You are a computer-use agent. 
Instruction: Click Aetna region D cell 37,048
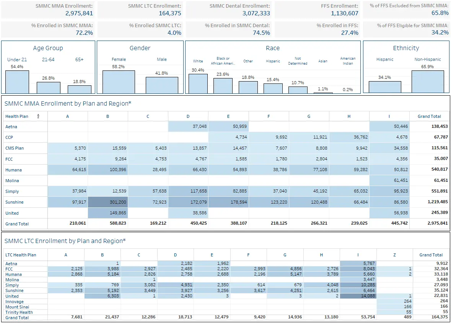pos(188,126)
